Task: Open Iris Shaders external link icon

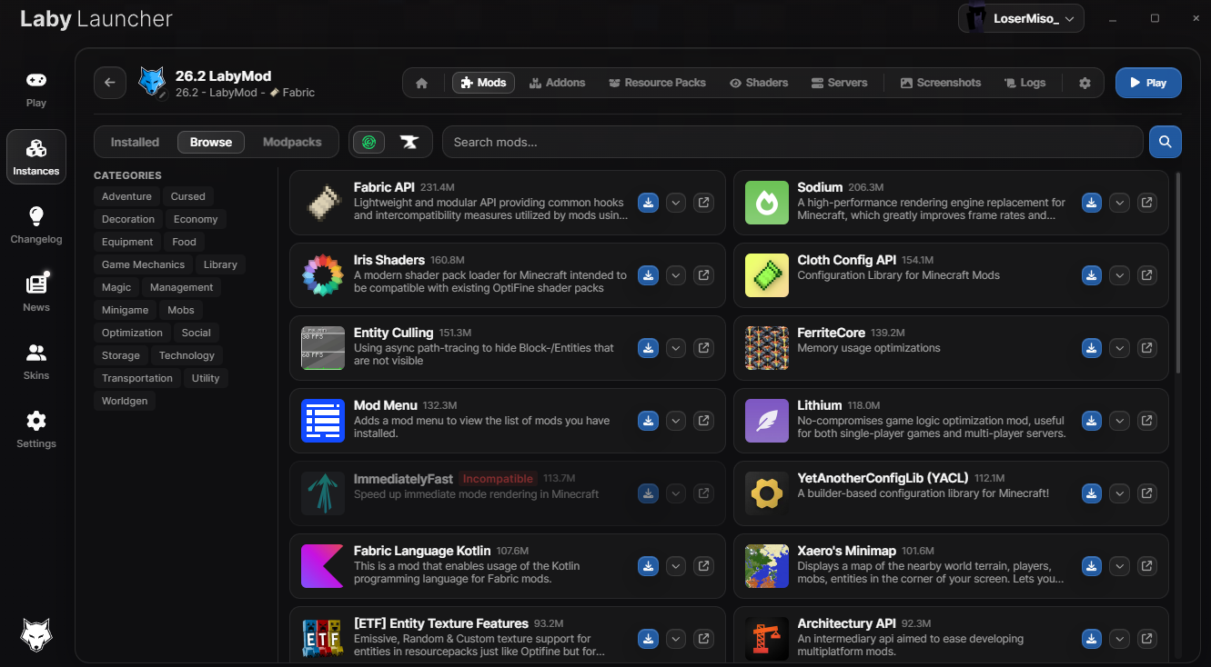Action: (703, 275)
